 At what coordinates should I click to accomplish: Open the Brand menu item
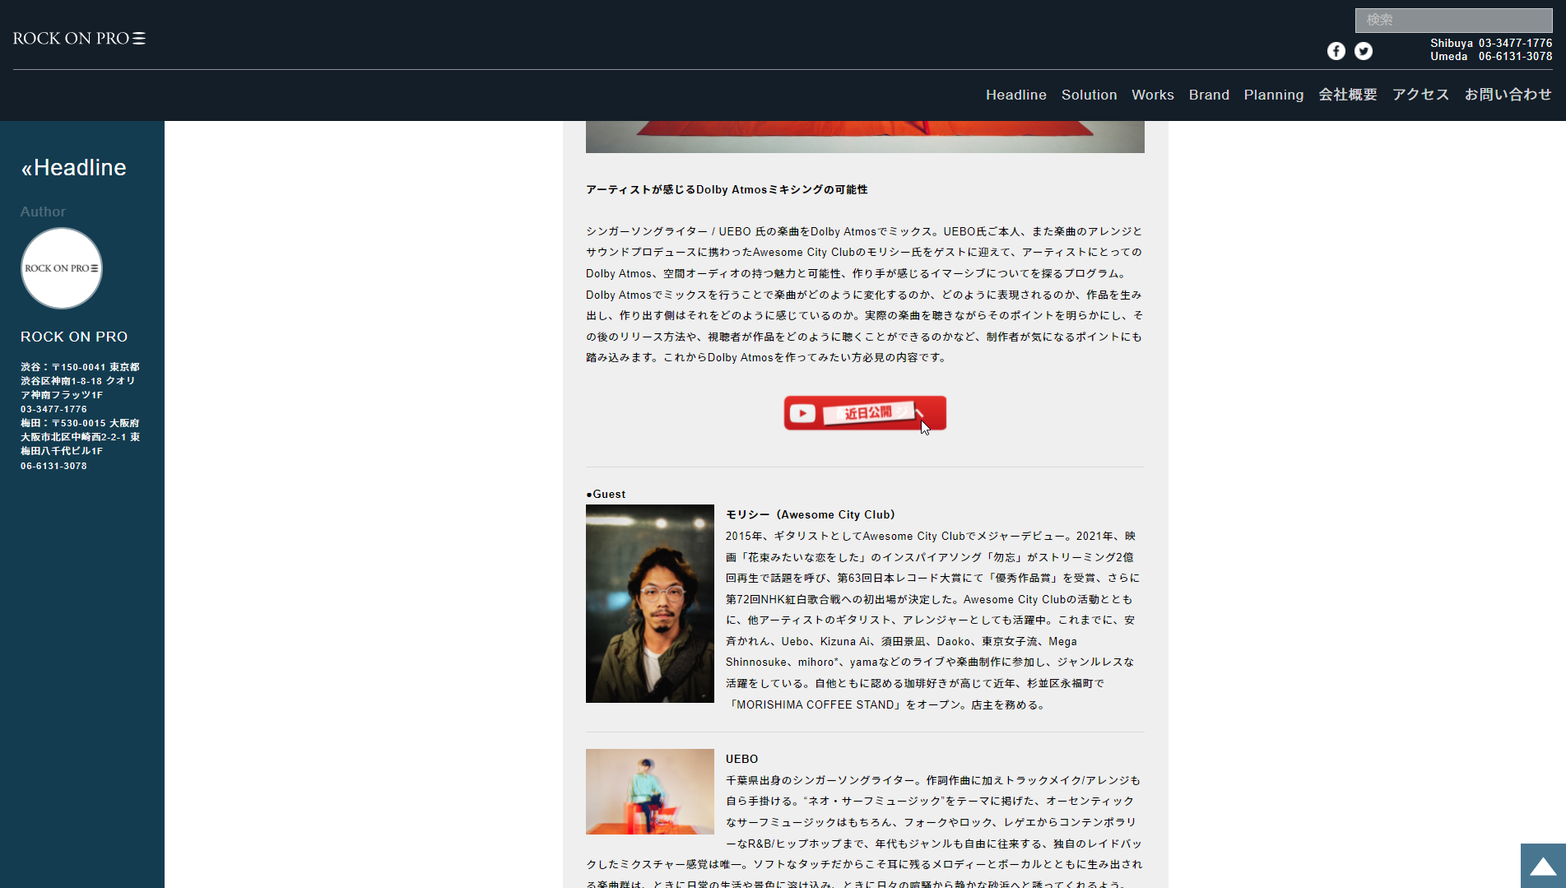tap(1209, 95)
